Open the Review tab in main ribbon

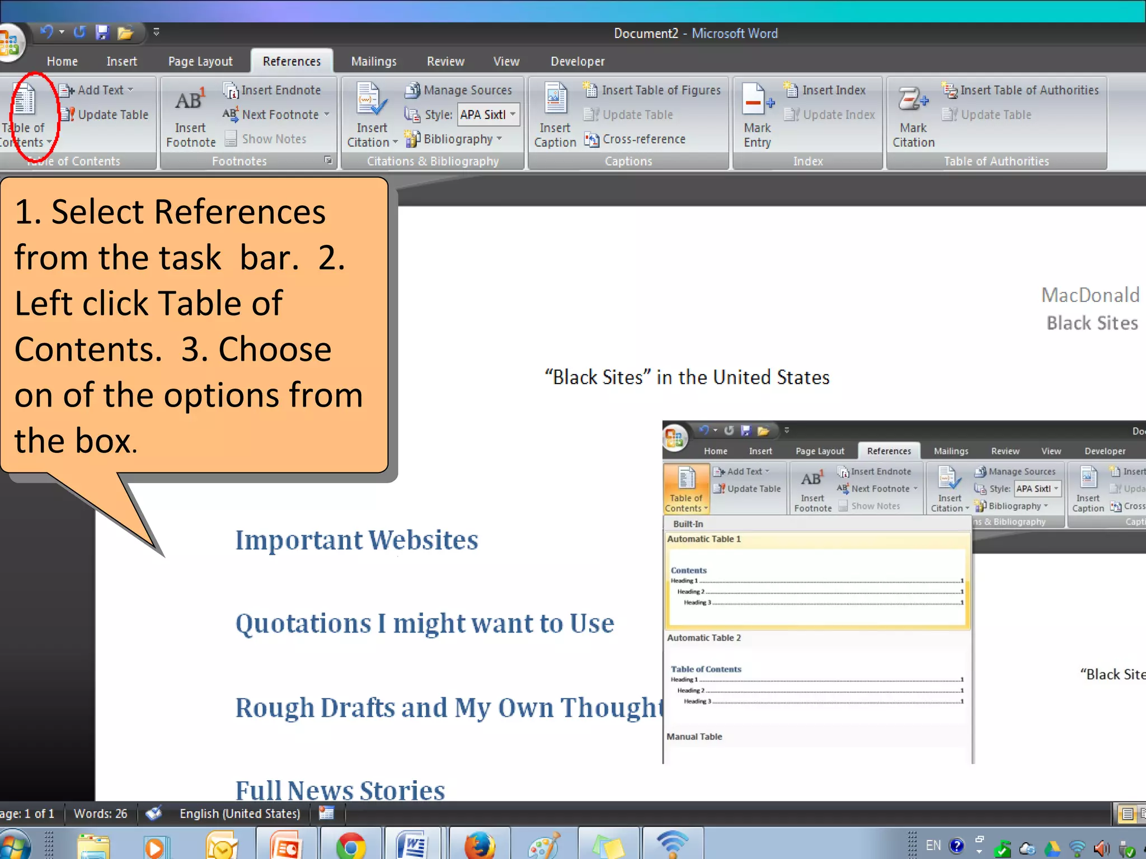tap(445, 62)
